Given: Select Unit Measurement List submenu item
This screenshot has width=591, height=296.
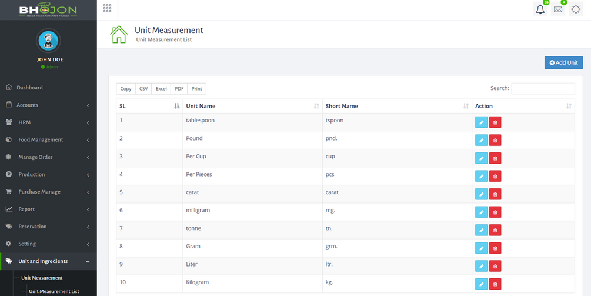Looking at the screenshot, I should click(x=54, y=291).
